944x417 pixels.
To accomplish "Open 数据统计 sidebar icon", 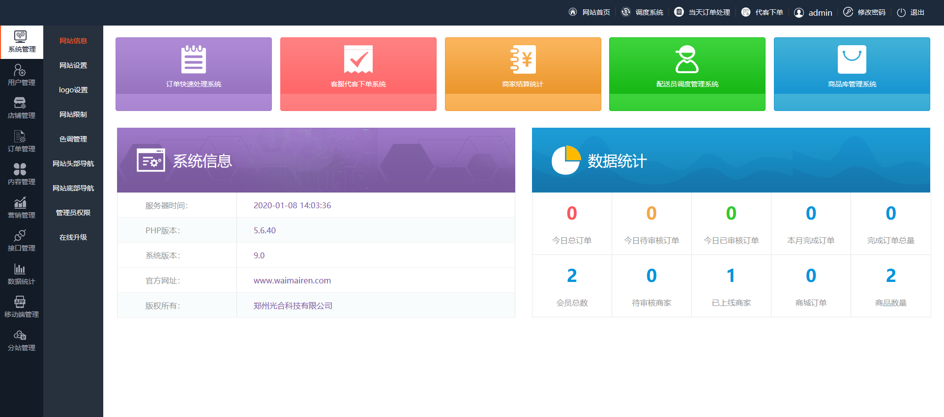I will coord(21,274).
